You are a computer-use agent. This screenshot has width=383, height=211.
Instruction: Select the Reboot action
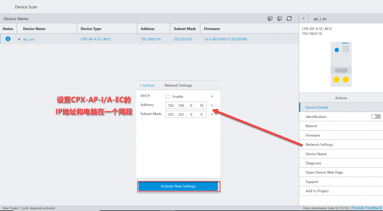click(341, 126)
